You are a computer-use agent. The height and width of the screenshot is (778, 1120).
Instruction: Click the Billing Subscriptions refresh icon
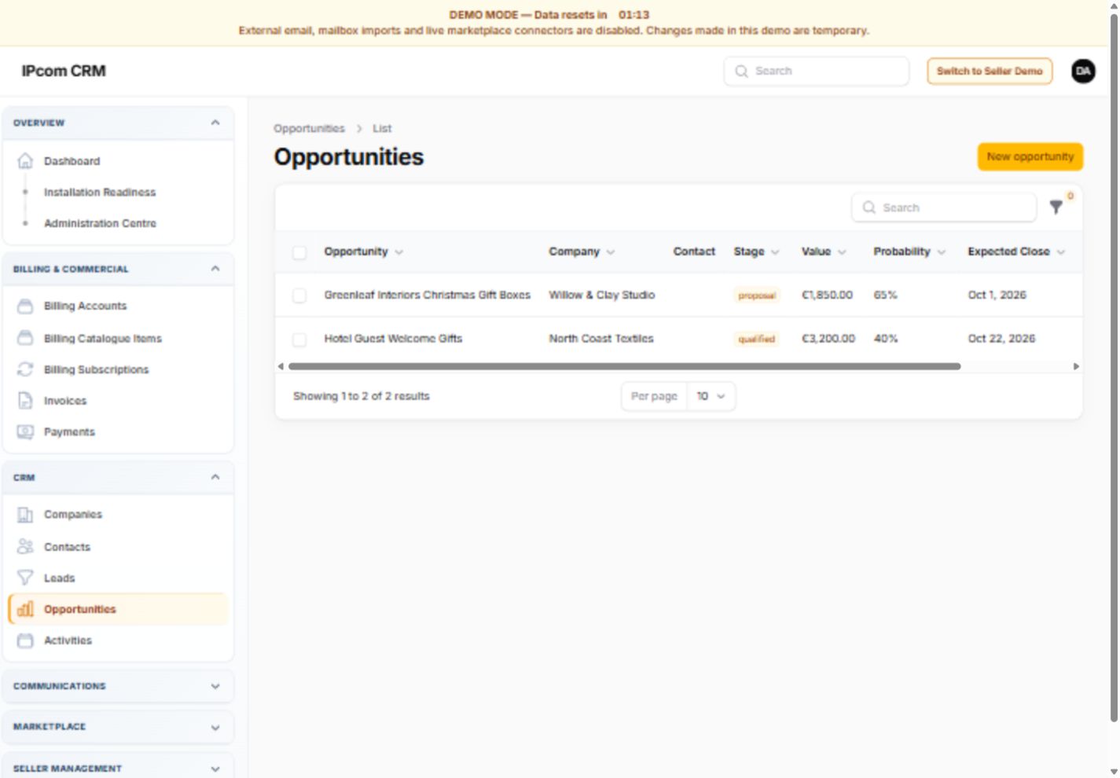pos(25,369)
